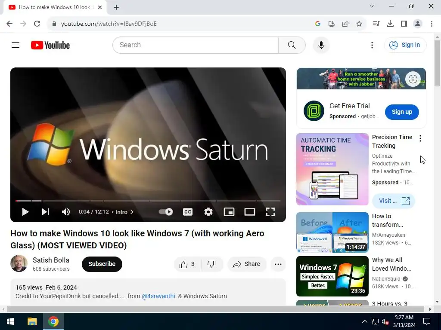Search with your voice microphone icon
The height and width of the screenshot is (330, 441).
[x=321, y=45]
